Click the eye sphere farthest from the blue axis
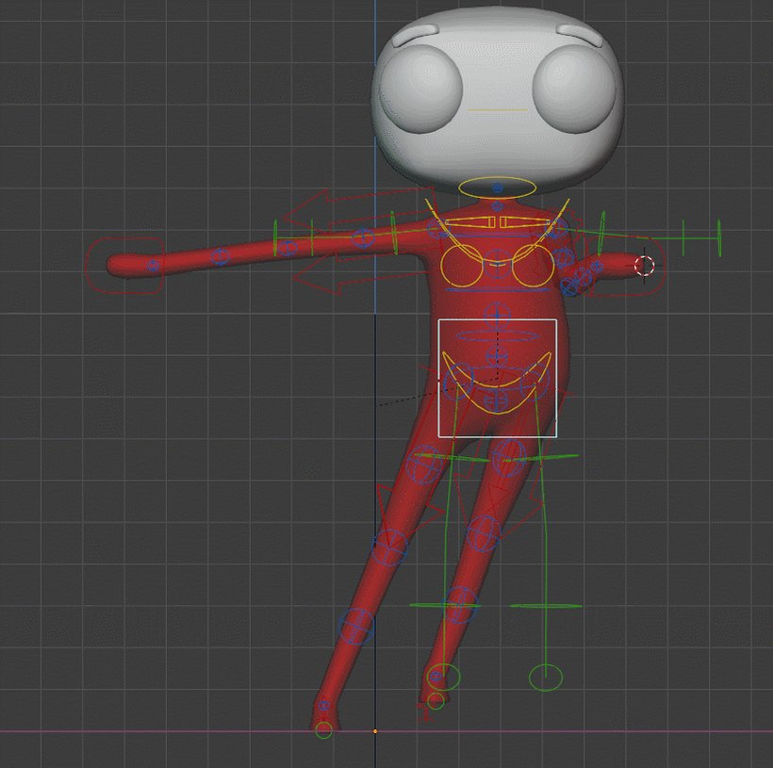This screenshot has height=768, width=773. (576, 89)
